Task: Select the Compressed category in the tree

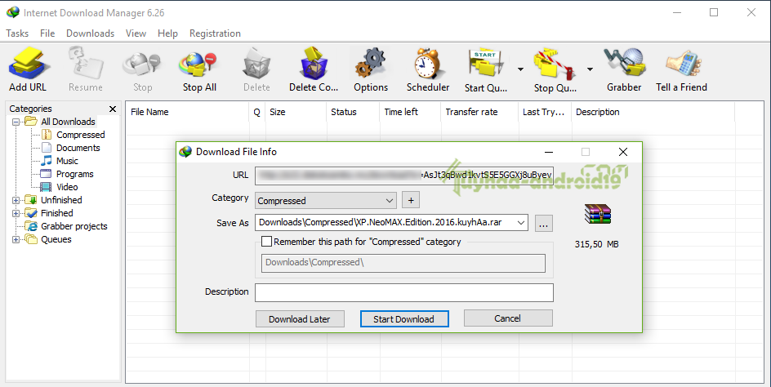Action: click(x=80, y=134)
